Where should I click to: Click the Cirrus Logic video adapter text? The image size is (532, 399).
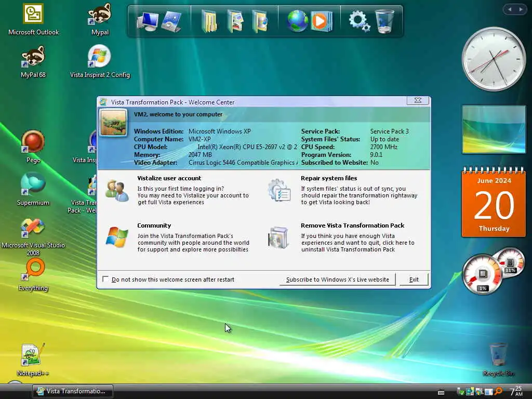[243, 163]
